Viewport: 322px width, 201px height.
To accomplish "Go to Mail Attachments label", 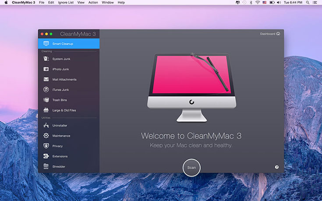I will [64, 79].
